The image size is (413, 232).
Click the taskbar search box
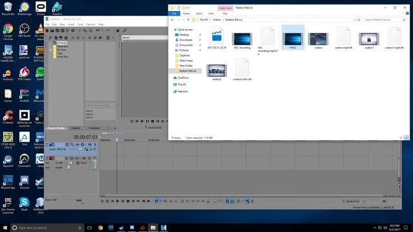click(x=47, y=227)
